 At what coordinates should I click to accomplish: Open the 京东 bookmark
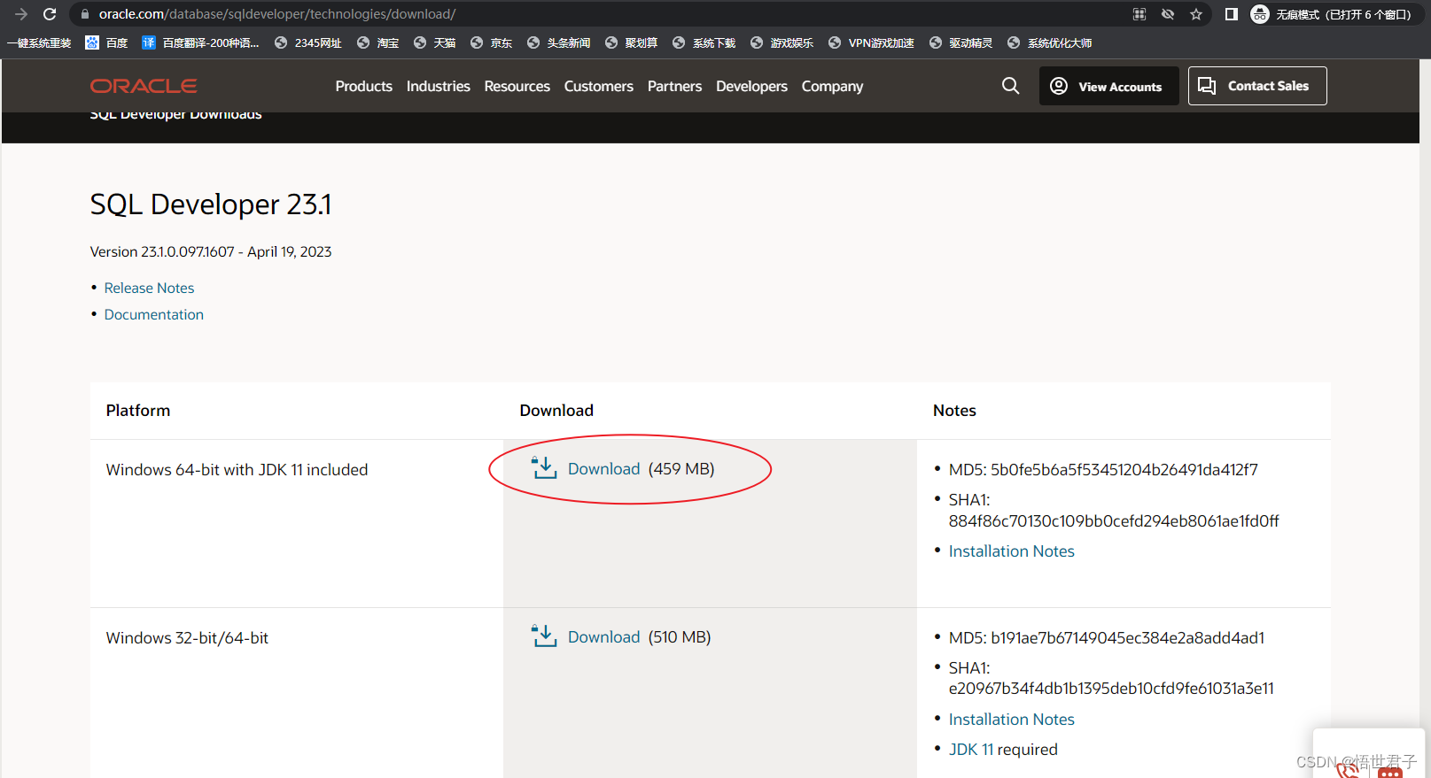492,42
